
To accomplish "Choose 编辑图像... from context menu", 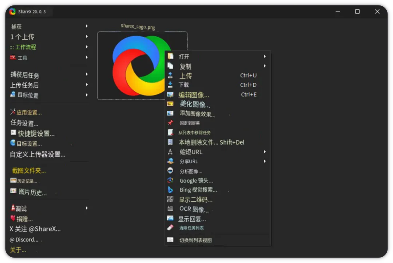I will pos(218,94).
